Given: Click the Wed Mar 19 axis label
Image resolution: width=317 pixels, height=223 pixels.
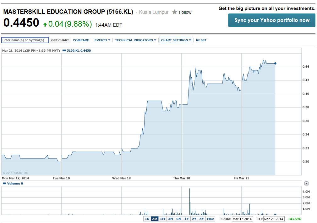Looking at the screenshot, I should tap(121, 178).
